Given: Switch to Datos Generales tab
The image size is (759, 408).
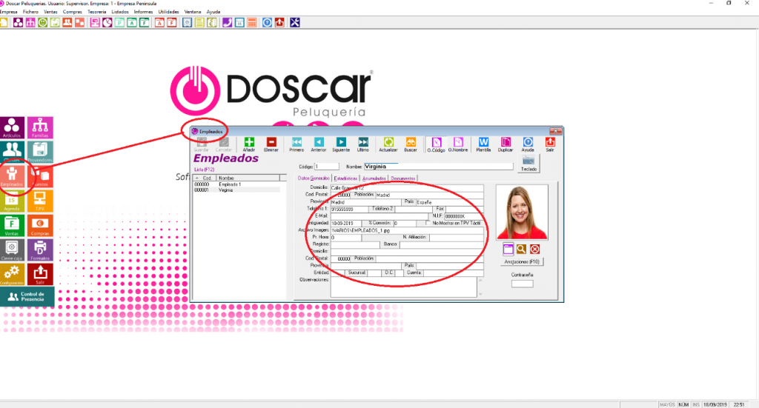Looking at the screenshot, I should click(314, 178).
